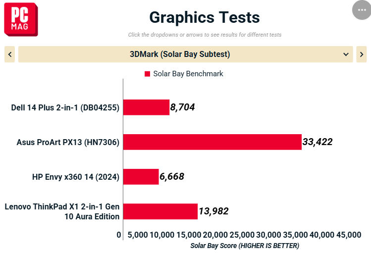
Task: Click the 13,982 score label
Action: coord(213,211)
